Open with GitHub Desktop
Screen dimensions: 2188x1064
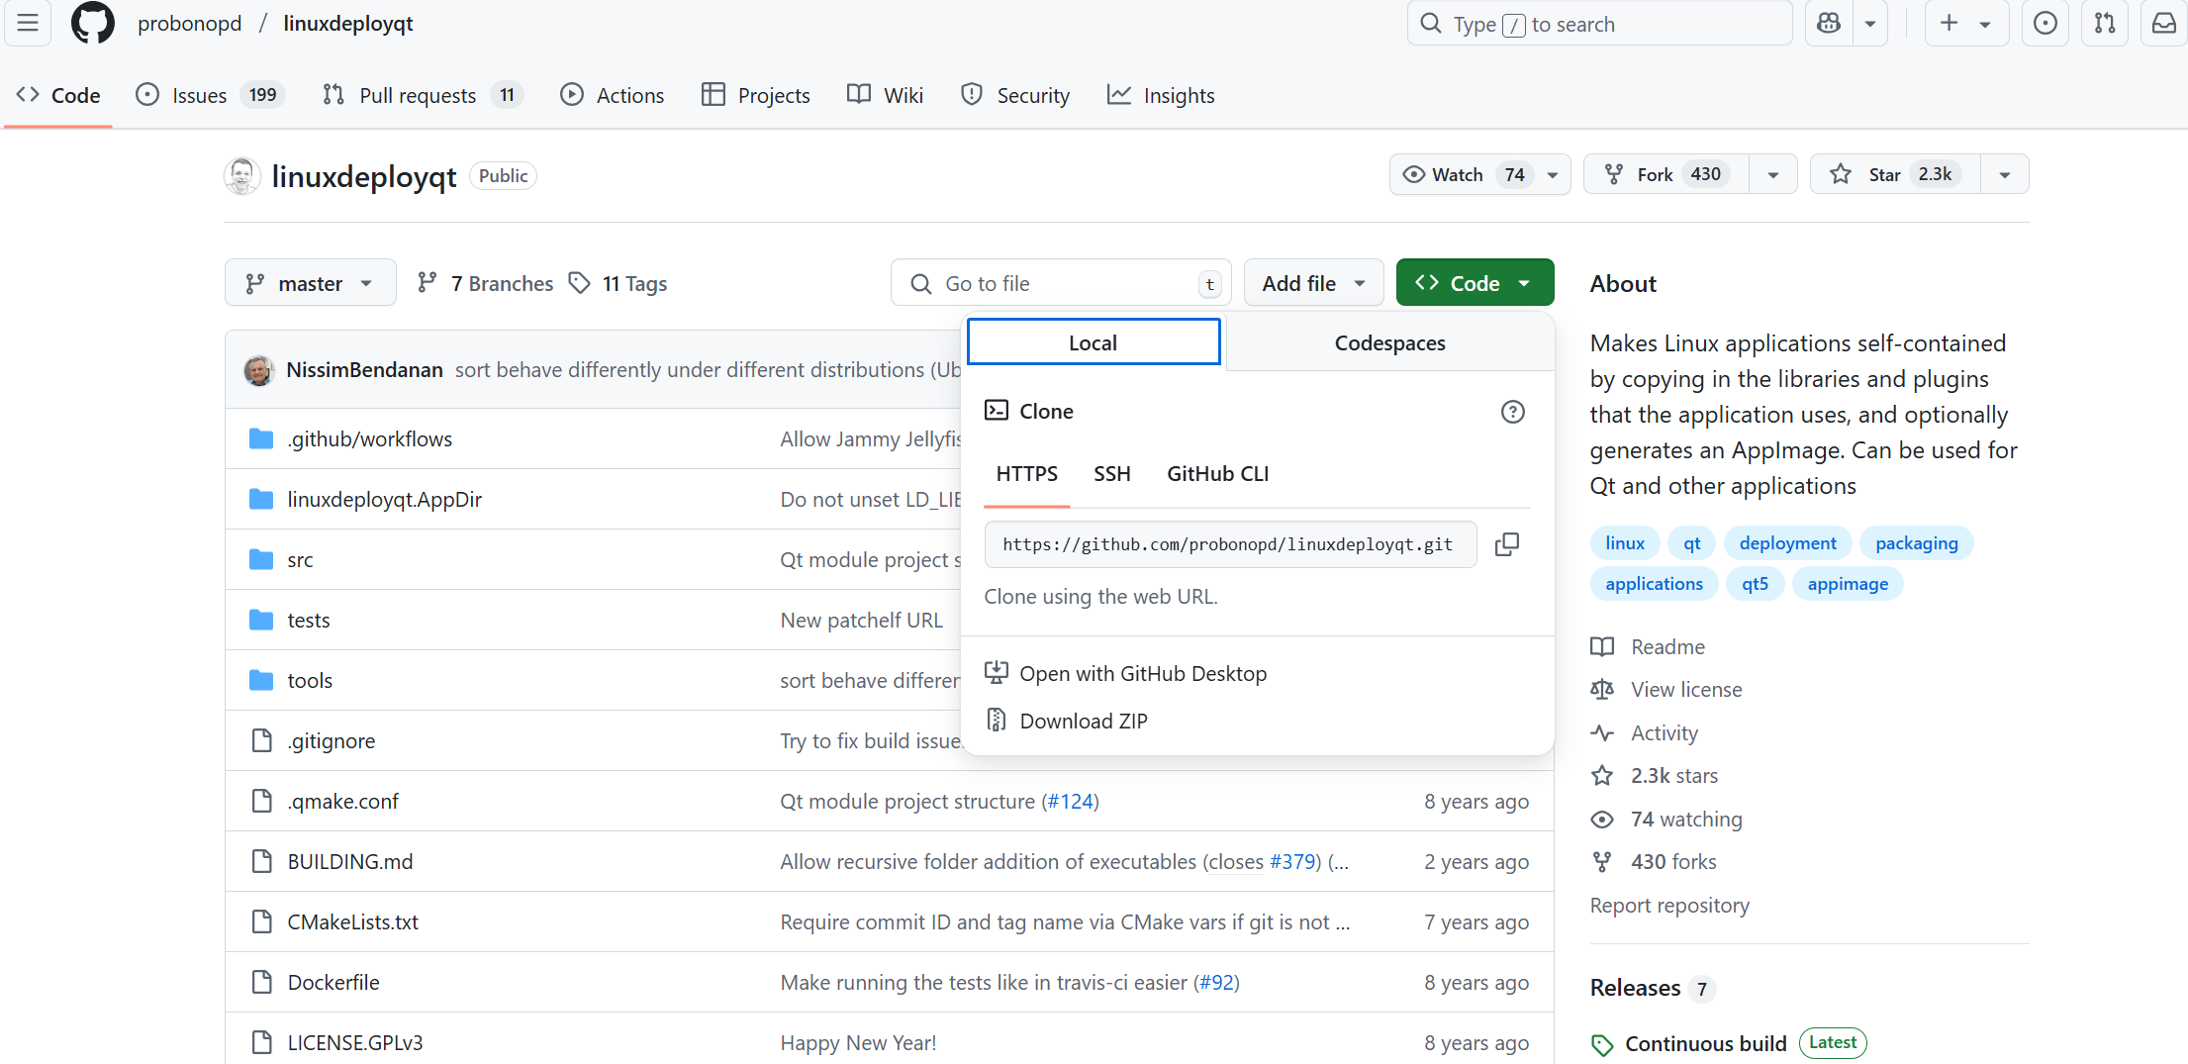coord(1126,673)
